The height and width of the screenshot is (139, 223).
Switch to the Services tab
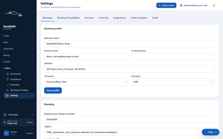point(89,18)
